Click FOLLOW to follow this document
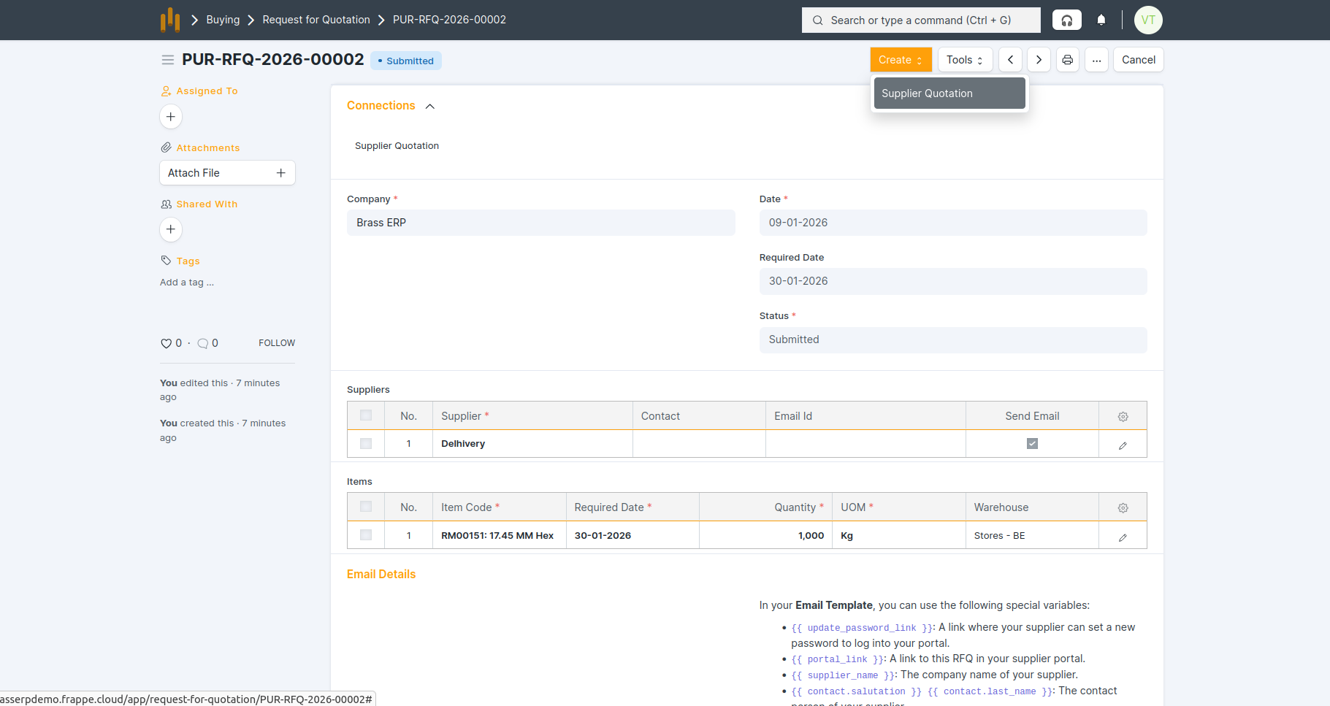The height and width of the screenshot is (706, 1330). click(x=276, y=343)
